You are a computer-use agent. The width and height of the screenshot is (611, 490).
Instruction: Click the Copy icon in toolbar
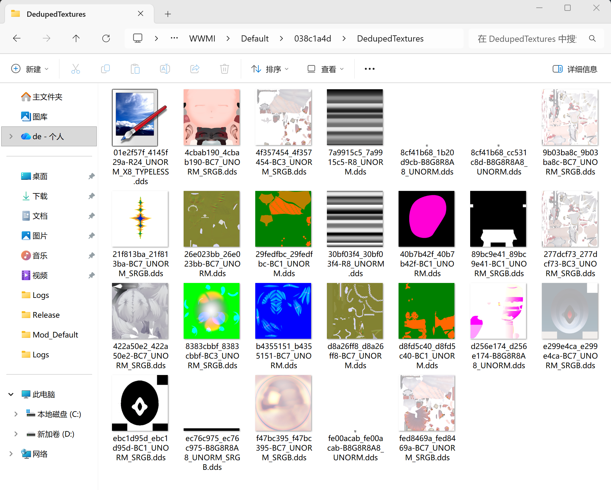point(105,69)
